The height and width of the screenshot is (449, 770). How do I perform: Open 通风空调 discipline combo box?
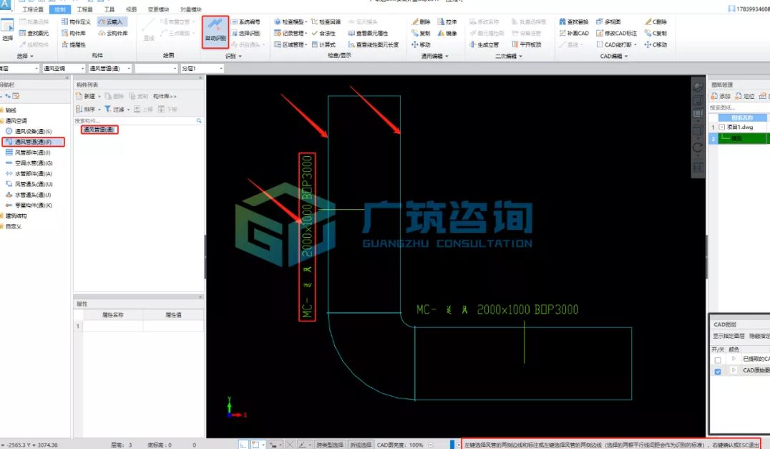pos(63,68)
